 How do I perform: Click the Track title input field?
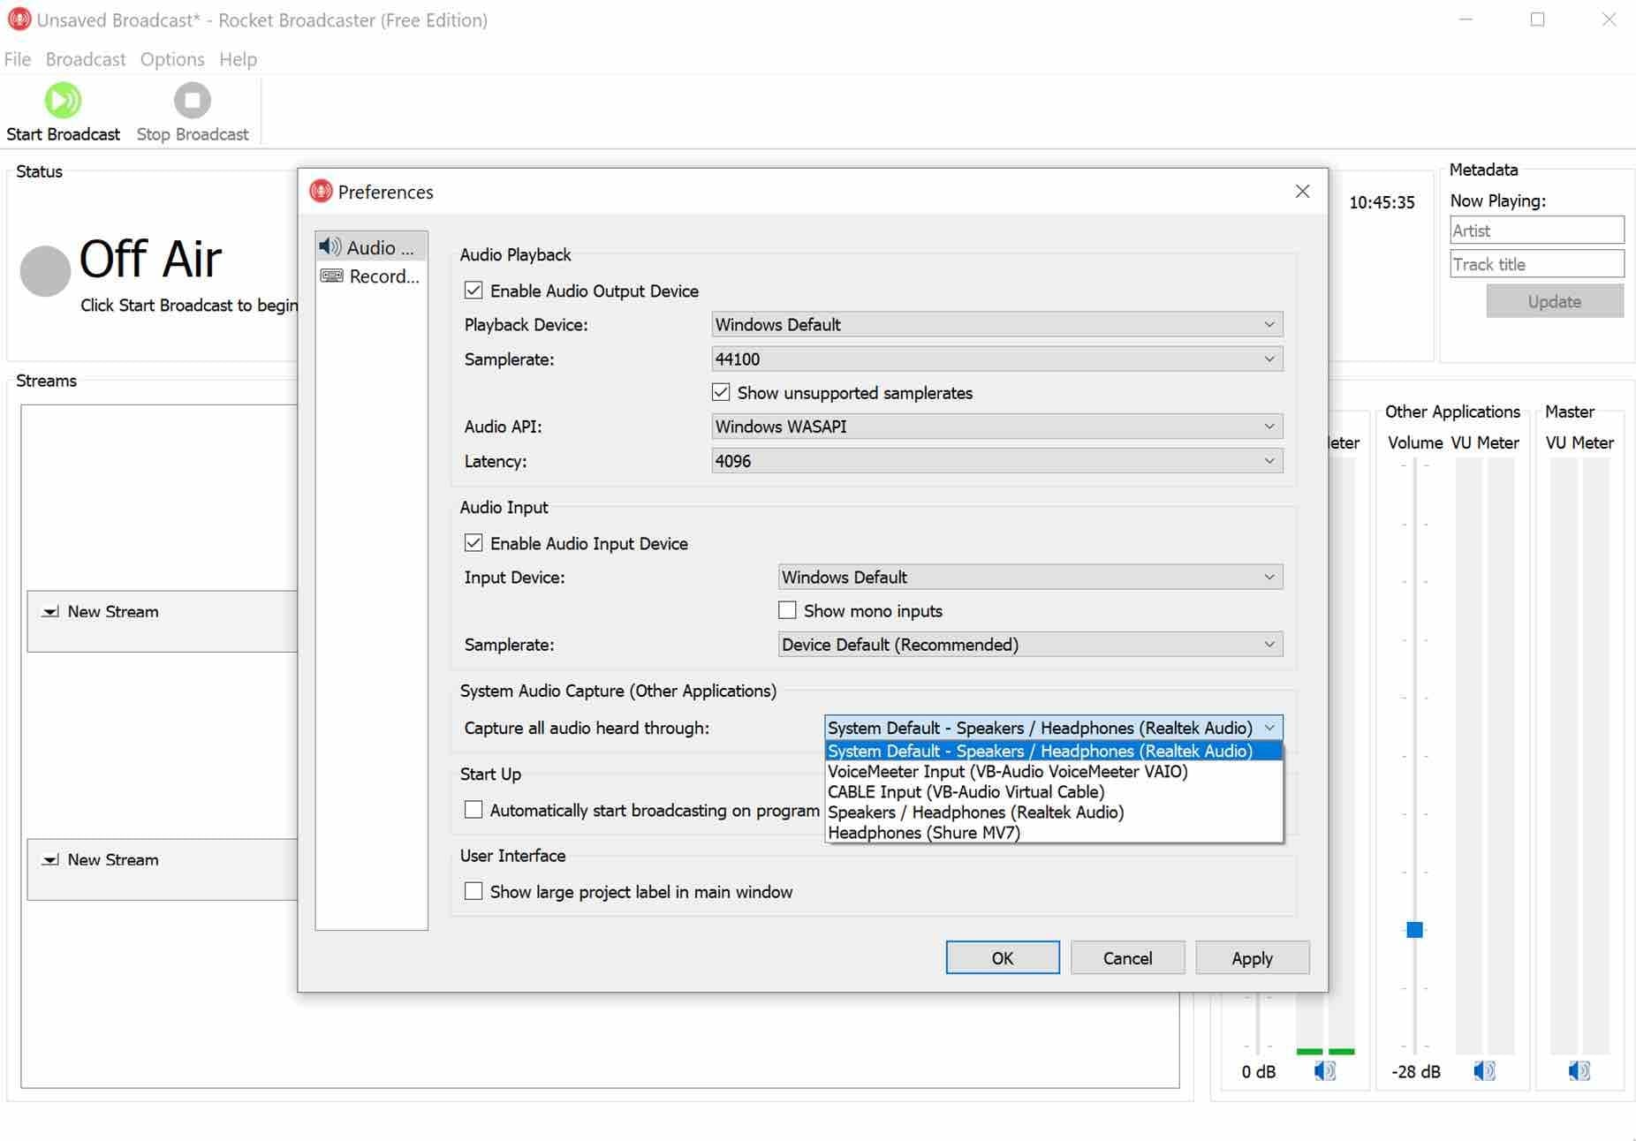pos(1536,263)
